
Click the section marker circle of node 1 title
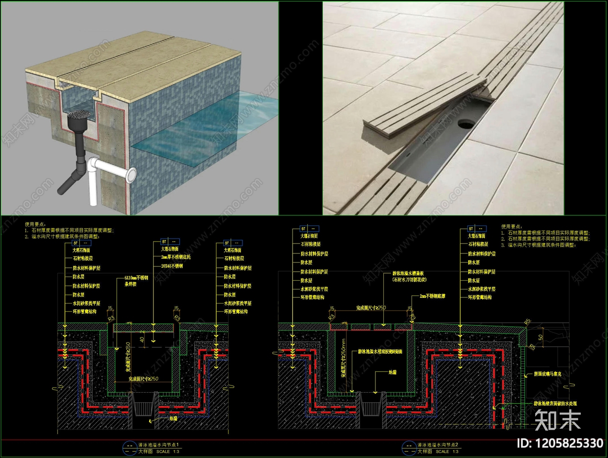pos(130,448)
